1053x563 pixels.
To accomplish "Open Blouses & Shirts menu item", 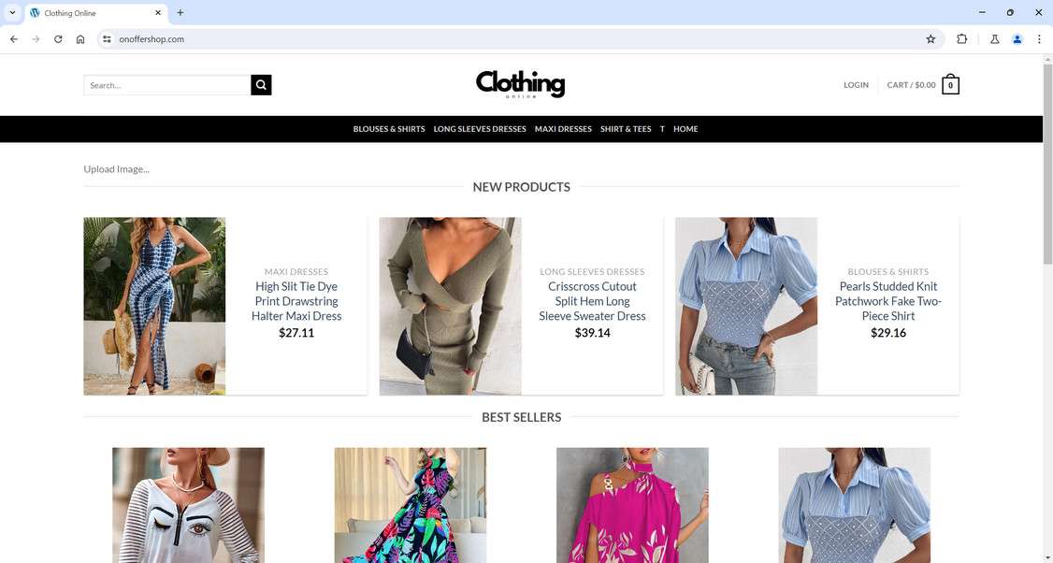I will 389,129.
